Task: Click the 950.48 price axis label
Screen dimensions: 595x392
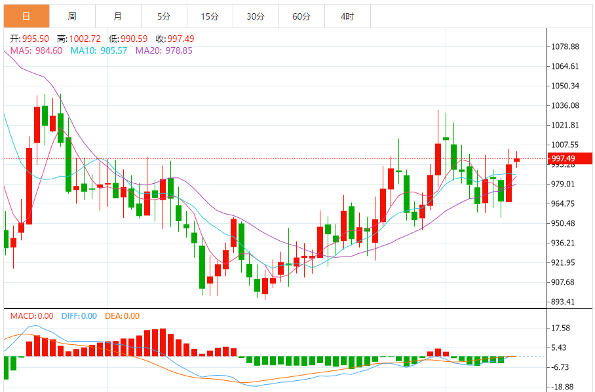Action: pyautogui.click(x=563, y=223)
